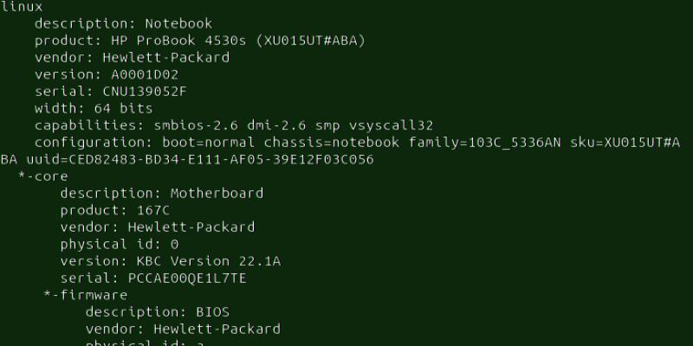Click the "physical id: 0" line
693x346 pixels.
119,244
